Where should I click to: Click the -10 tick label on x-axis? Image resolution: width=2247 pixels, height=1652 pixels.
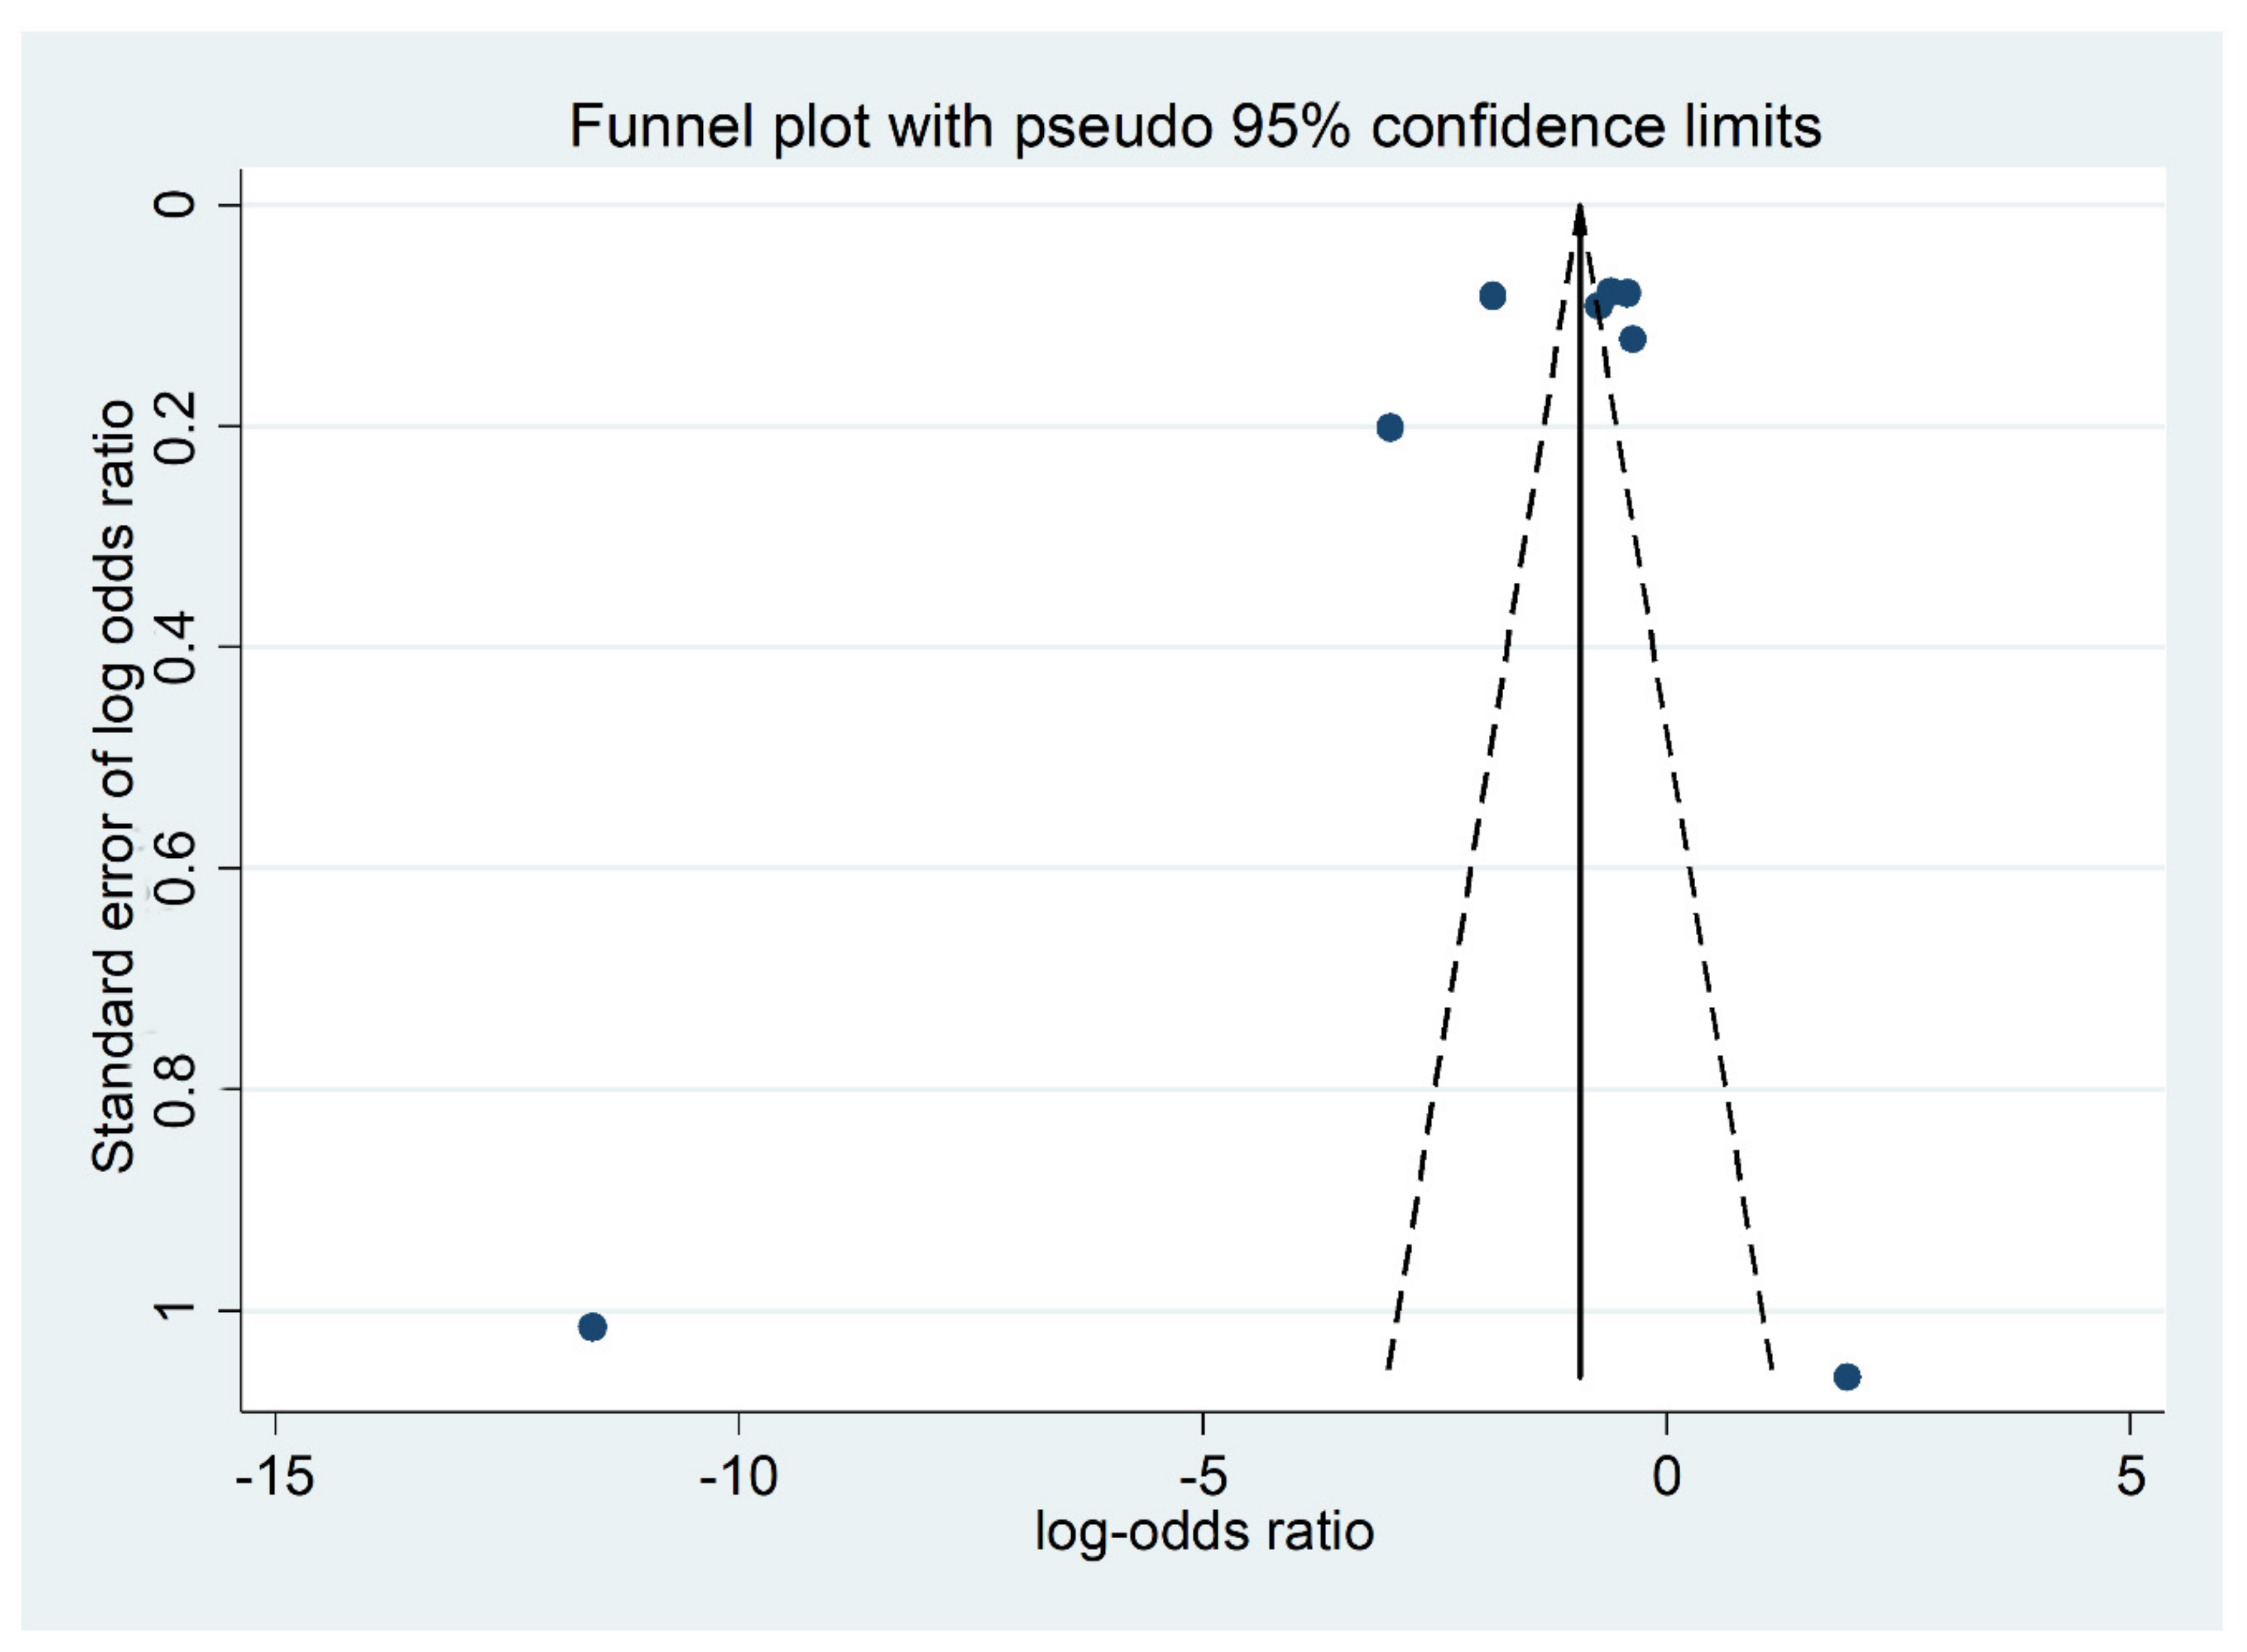[739, 1476]
